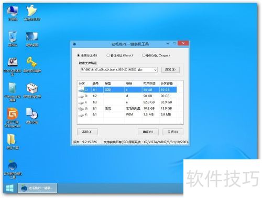Click the 老毛桃U盘 volume label cell
This screenshot has width=262, height=198.
pyautogui.click(x=133, y=108)
